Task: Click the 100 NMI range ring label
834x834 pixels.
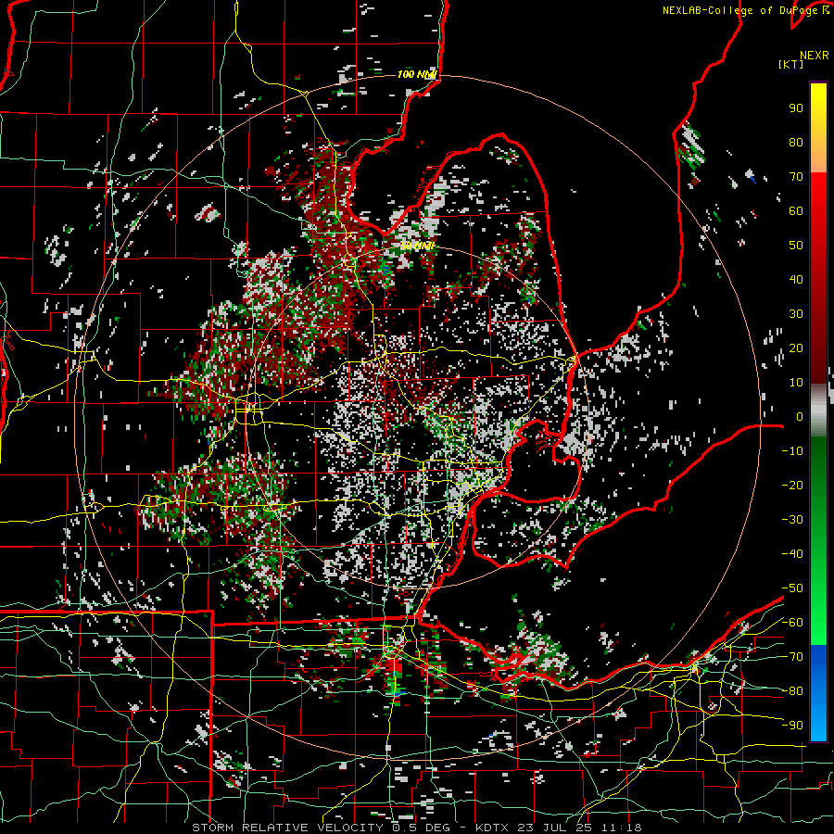Action: click(416, 74)
